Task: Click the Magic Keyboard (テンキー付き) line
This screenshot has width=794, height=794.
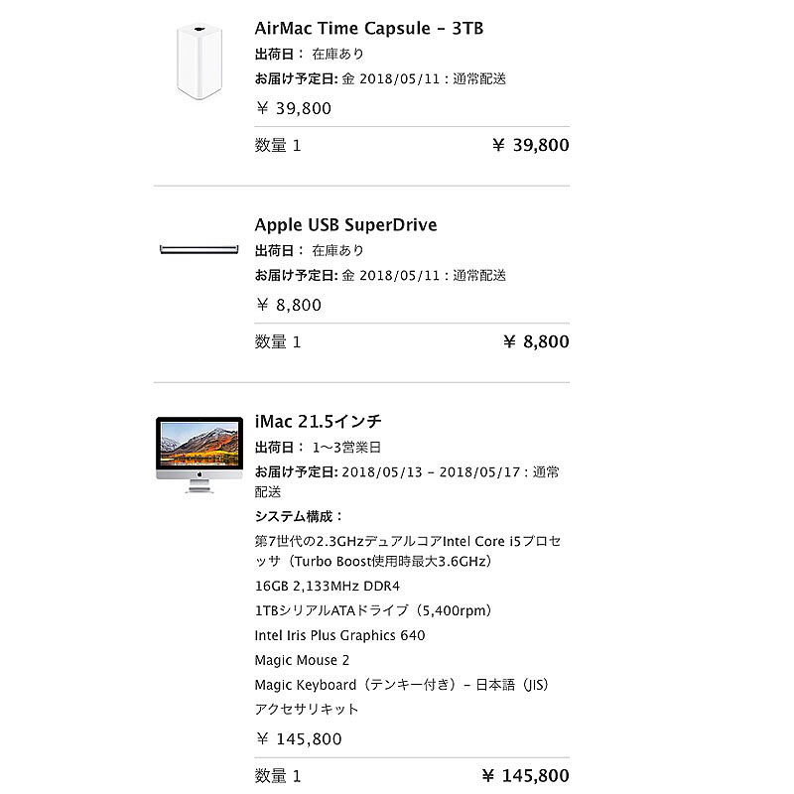Action: [x=402, y=685]
